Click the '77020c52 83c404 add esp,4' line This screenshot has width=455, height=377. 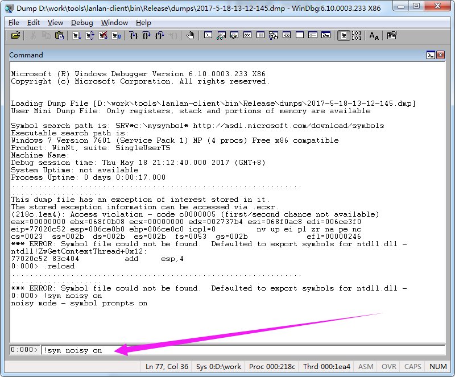click(x=97, y=259)
